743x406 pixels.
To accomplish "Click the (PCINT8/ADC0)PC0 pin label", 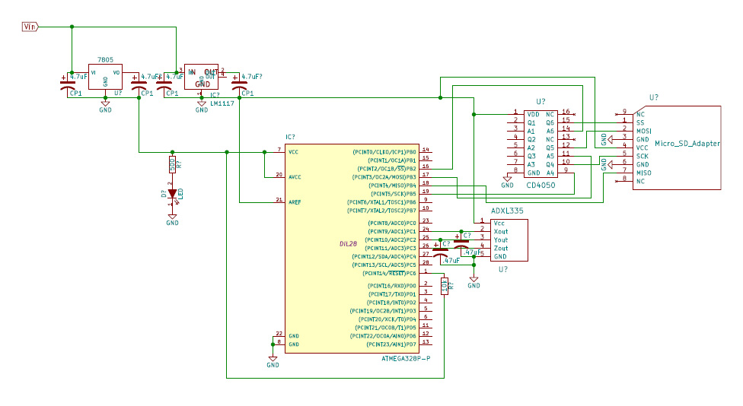I will 392,223.
